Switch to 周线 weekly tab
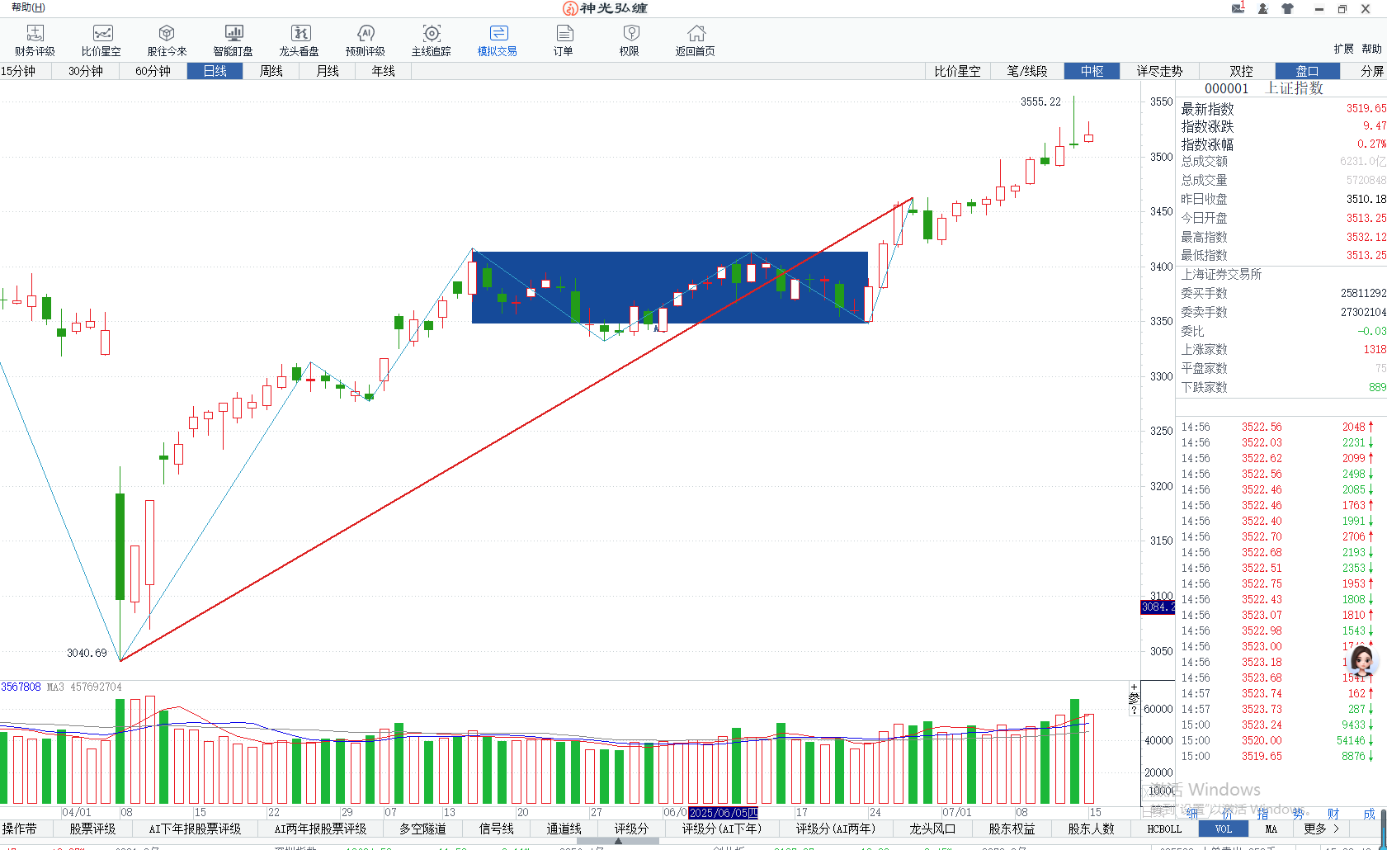 coord(271,71)
